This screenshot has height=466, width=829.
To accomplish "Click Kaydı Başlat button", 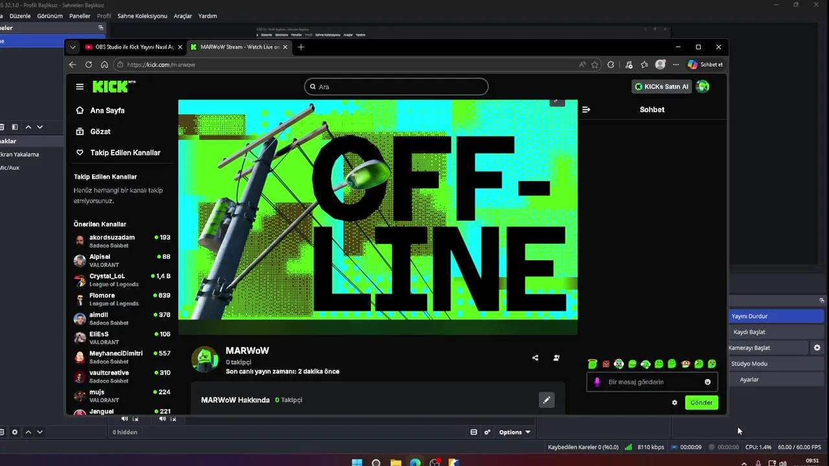I will click(x=776, y=332).
